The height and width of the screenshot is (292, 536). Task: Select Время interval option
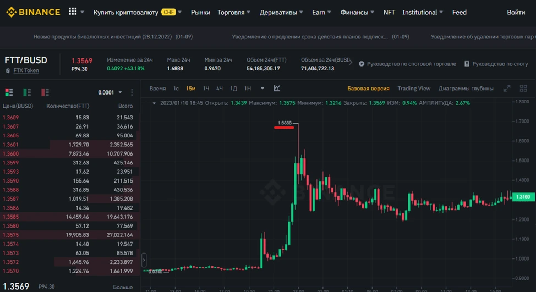[x=157, y=89]
